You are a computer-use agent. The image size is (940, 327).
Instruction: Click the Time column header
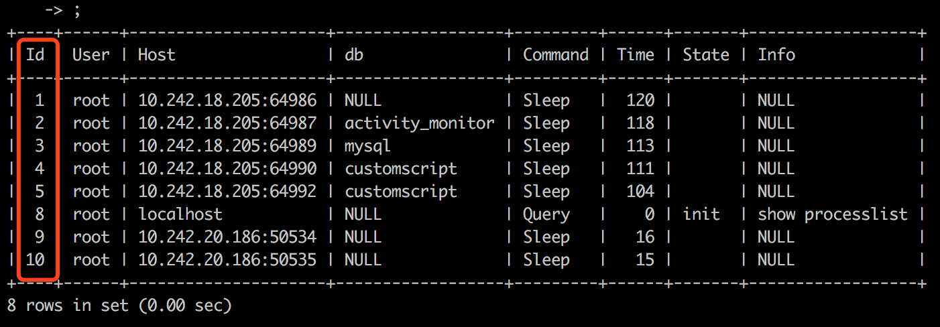coord(636,55)
